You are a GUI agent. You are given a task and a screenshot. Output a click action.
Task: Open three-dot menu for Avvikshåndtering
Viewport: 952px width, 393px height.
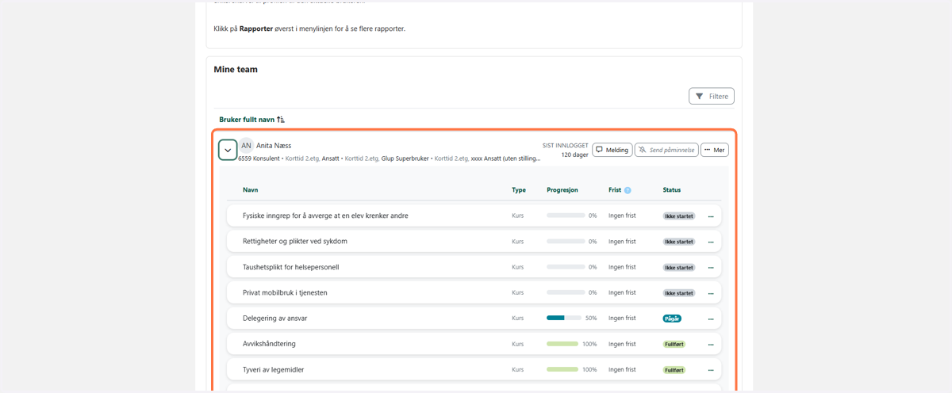[x=711, y=345]
